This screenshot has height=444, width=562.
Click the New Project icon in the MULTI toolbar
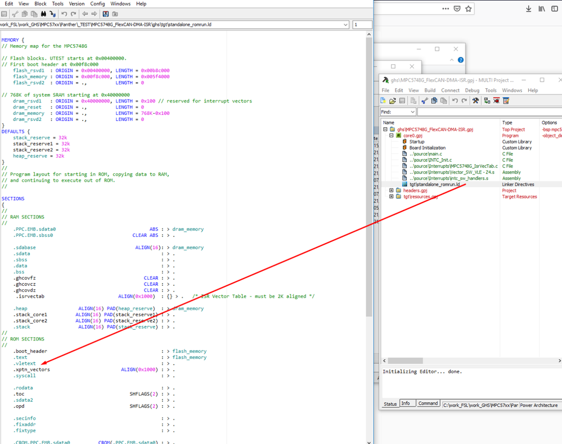[383, 101]
